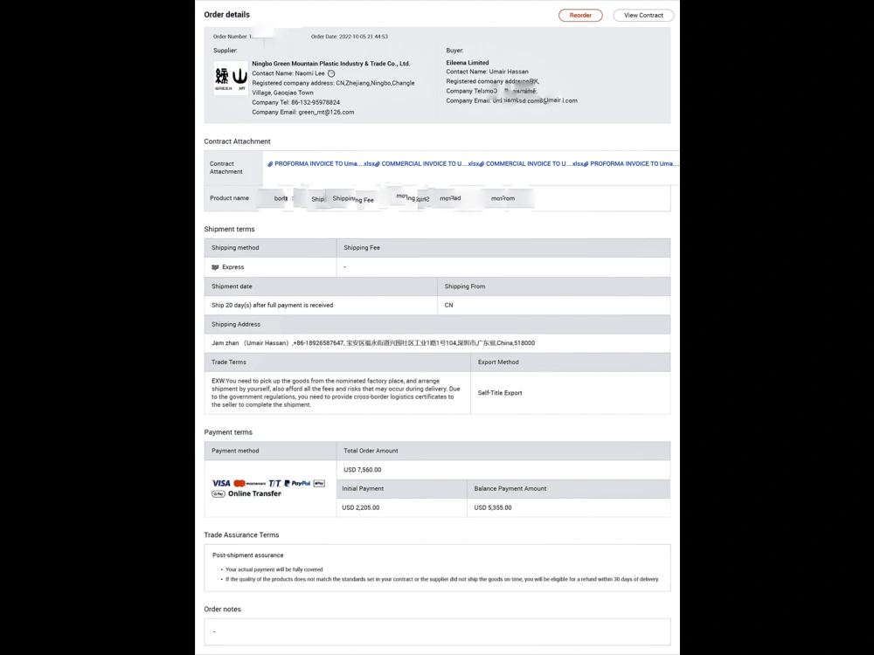Click the EXW trade terms description
This screenshot has width=874, height=655.
tap(336, 393)
